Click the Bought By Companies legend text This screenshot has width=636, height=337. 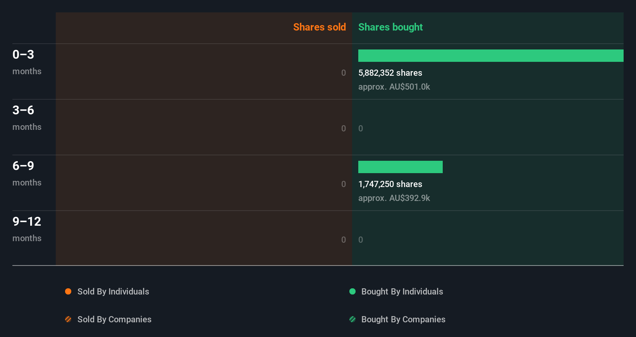coord(403,319)
